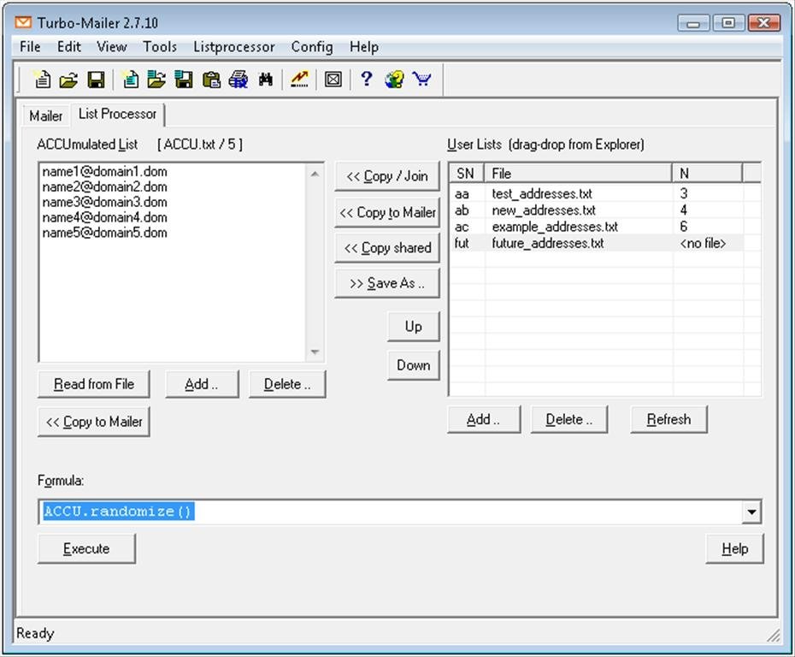
Task: Click the Open folder toolbar icon
Action: pyautogui.click(x=68, y=80)
